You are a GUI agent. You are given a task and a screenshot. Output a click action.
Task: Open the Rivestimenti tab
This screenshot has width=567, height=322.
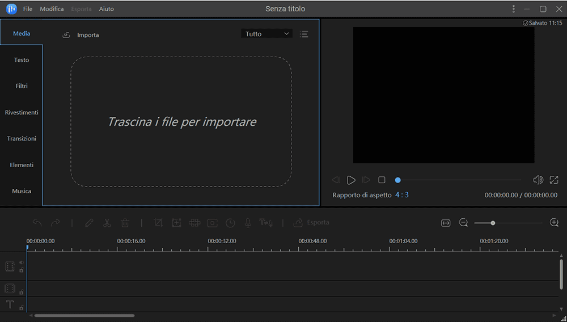(22, 112)
